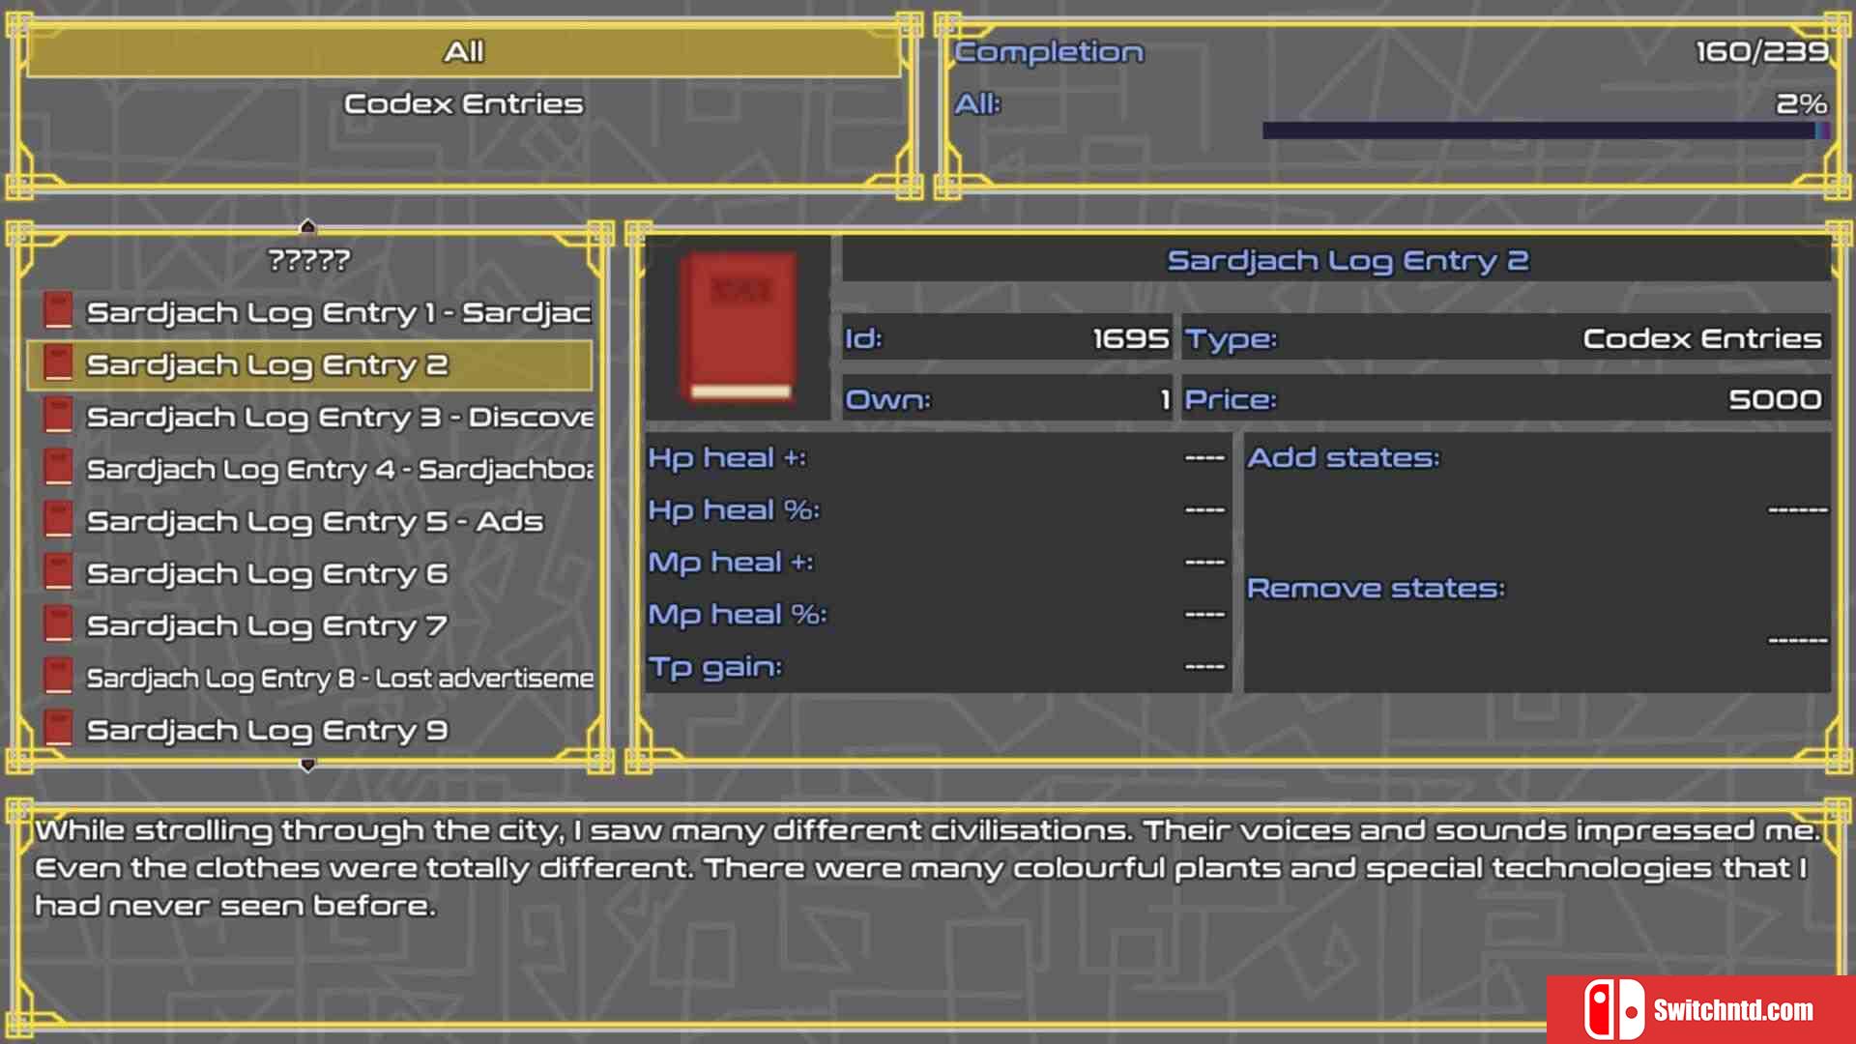Click the red book icon beside Sardjach Log Entry 1
This screenshot has height=1044, width=1856.
[x=59, y=311]
